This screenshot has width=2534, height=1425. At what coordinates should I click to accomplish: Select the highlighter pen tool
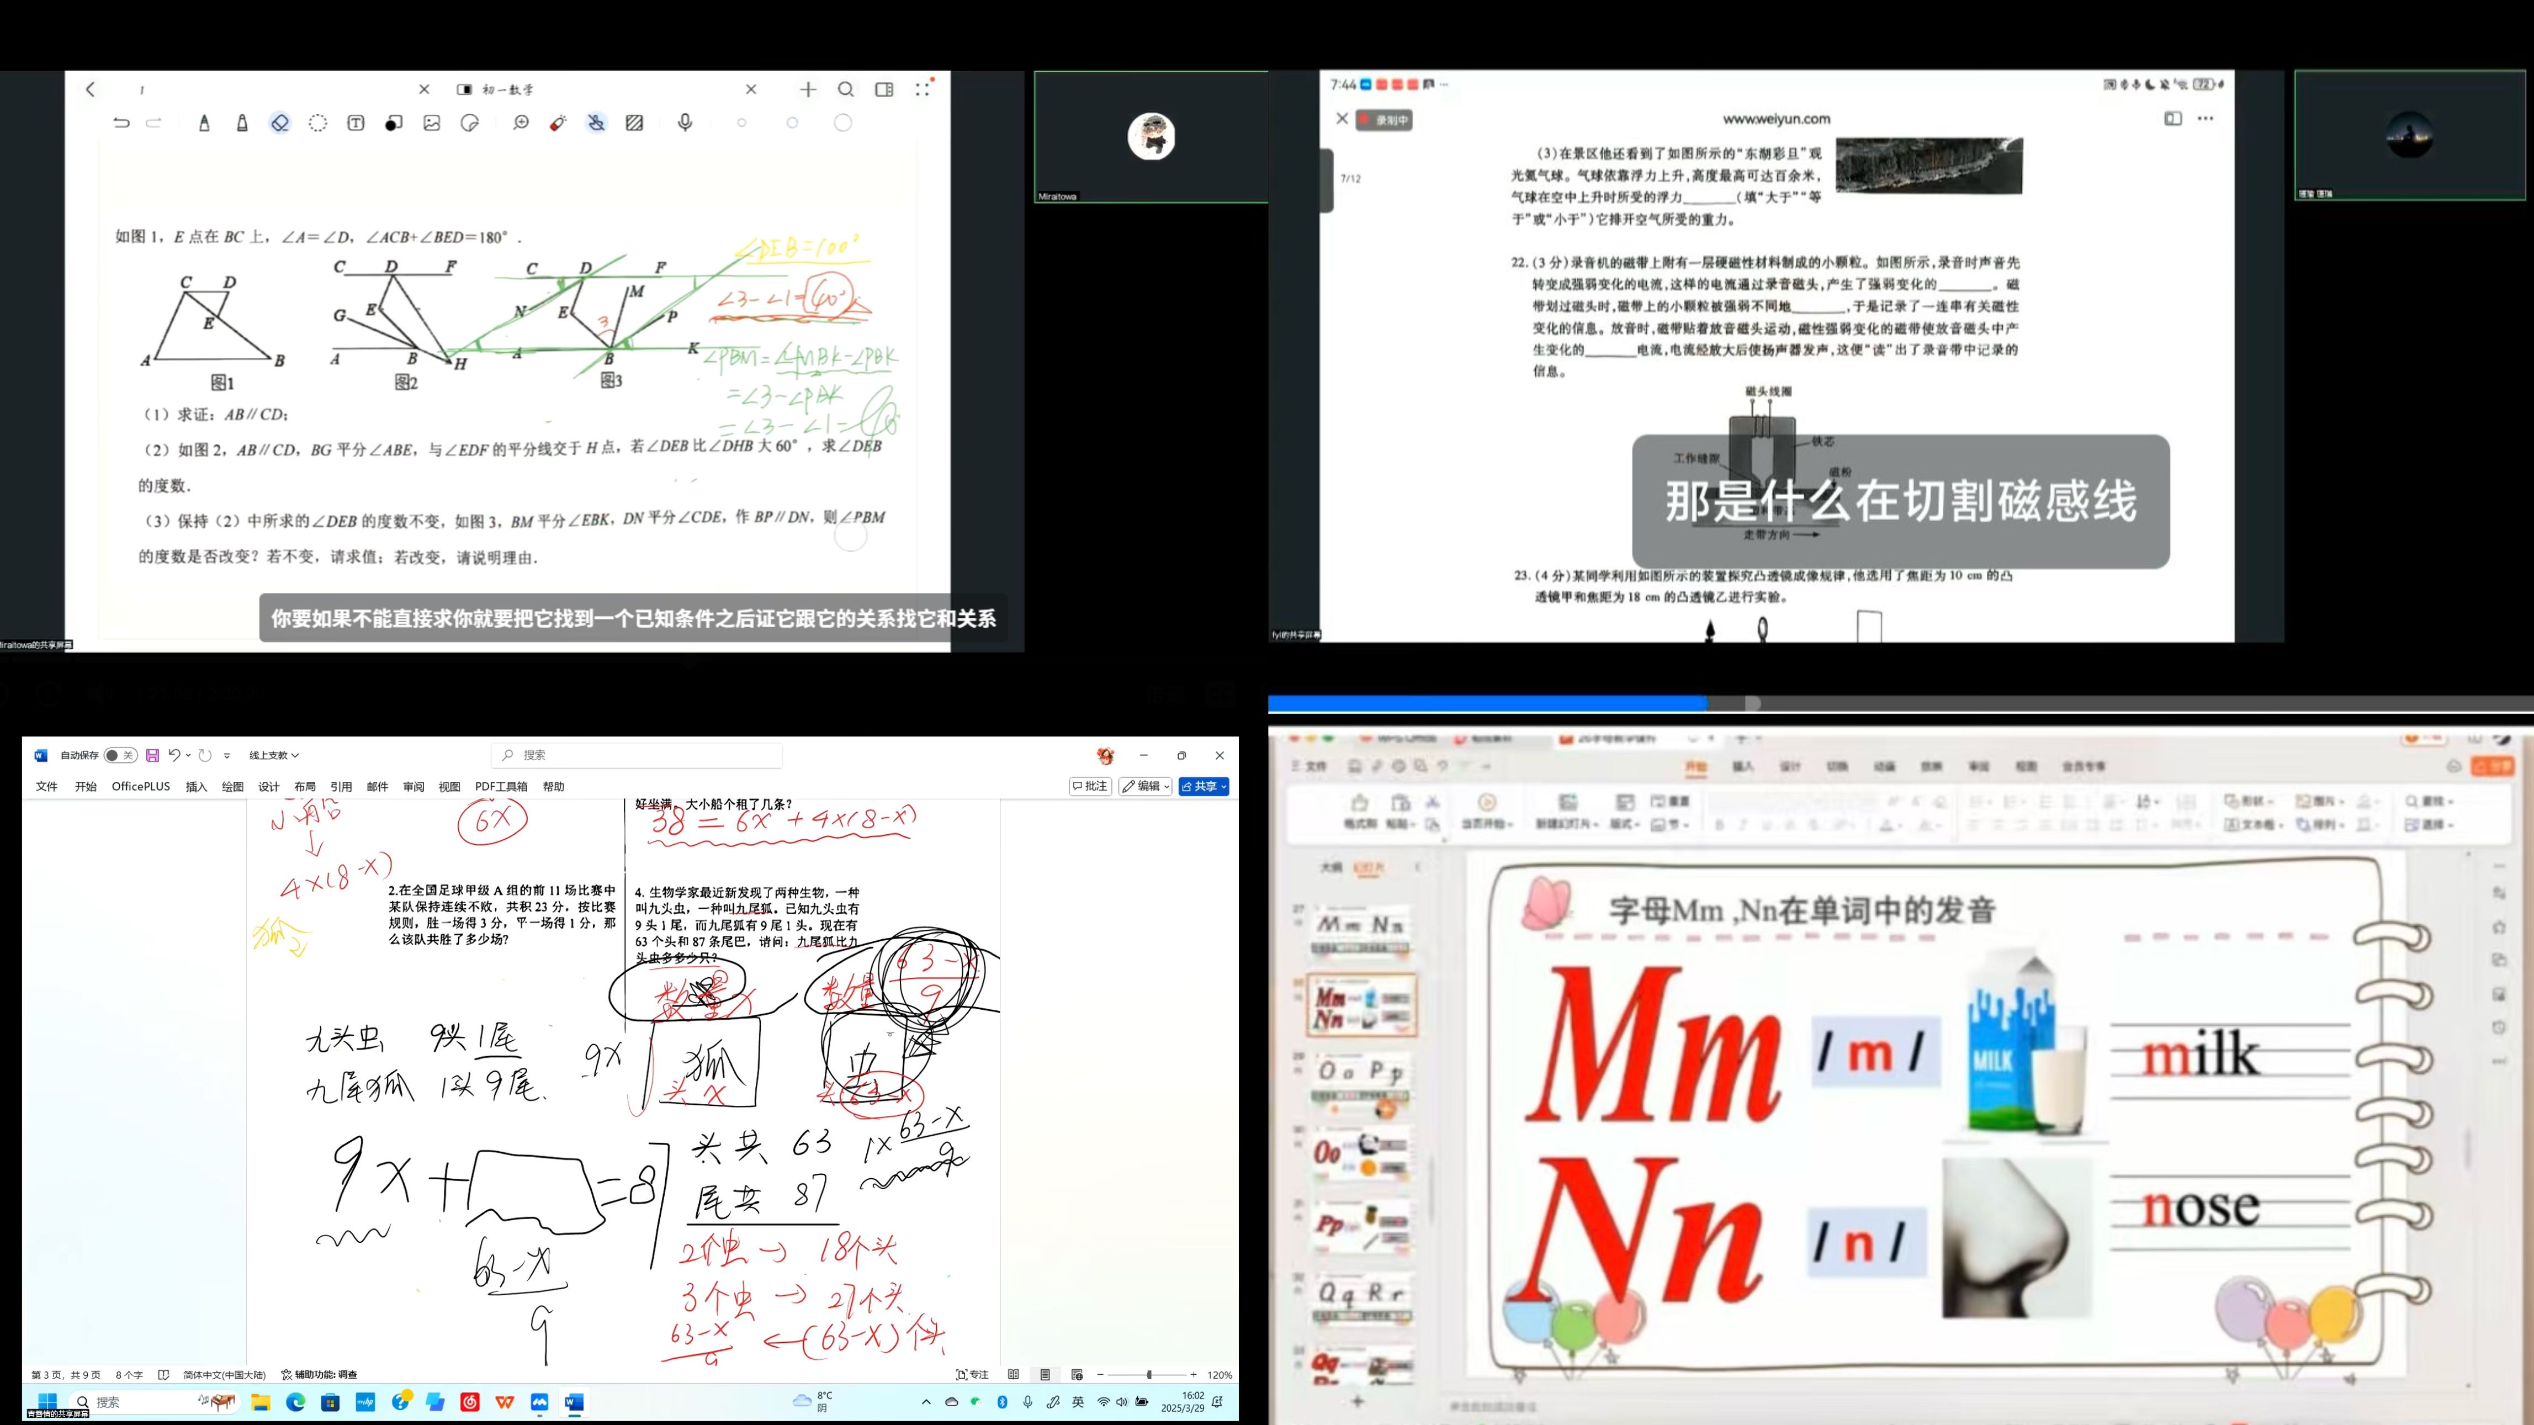pos(242,123)
